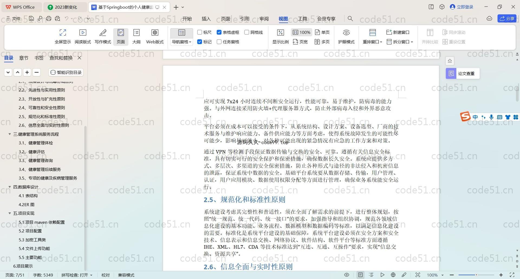Open 章节 tab in navigation pane
The width and height of the screenshot is (520, 279).
tap(24, 58)
